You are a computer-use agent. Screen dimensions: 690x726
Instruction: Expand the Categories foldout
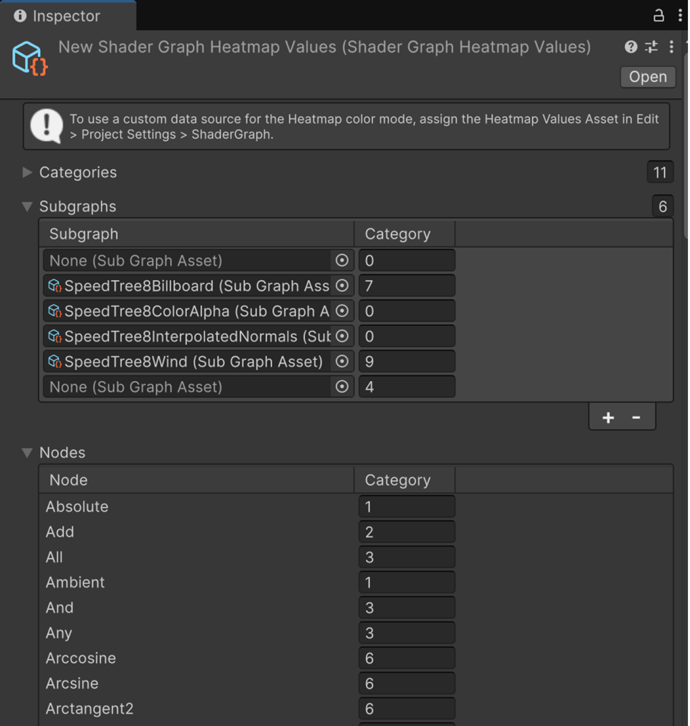pyautogui.click(x=27, y=172)
